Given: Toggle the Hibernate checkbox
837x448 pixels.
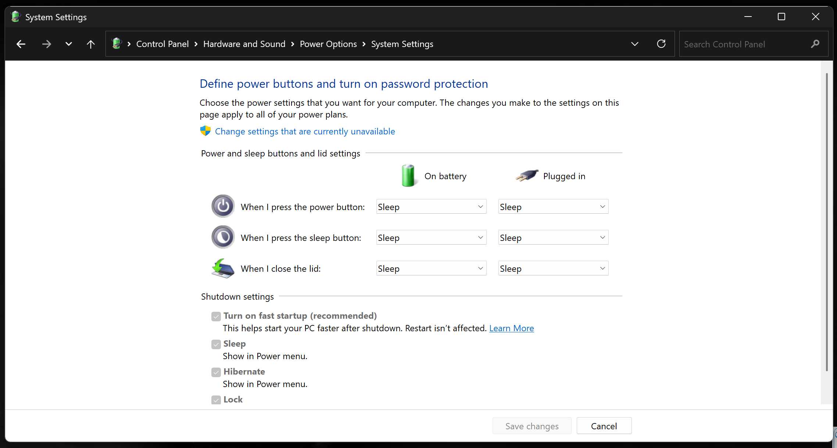Looking at the screenshot, I should tap(216, 372).
